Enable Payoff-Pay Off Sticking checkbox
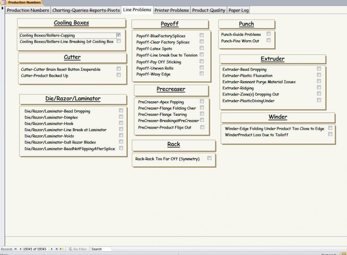 [201, 61]
